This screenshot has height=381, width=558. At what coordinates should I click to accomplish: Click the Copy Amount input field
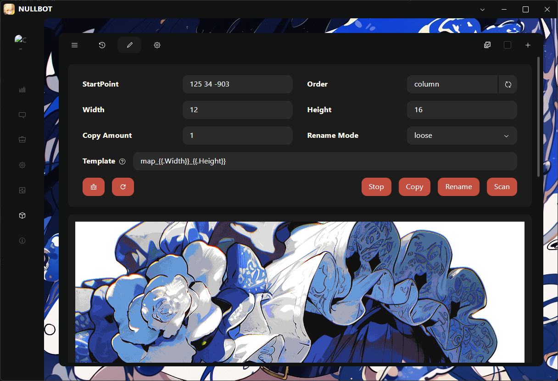[x=238, y=136]
